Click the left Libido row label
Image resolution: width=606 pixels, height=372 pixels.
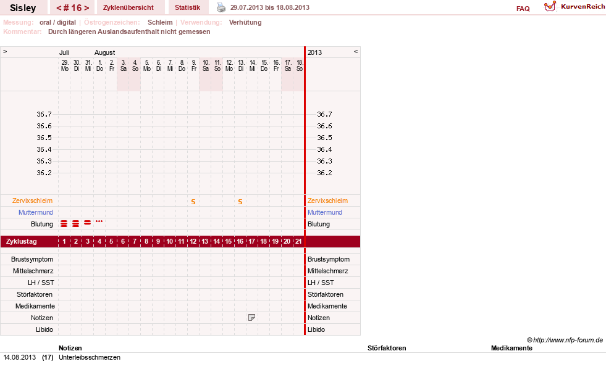tap(44, 329)
